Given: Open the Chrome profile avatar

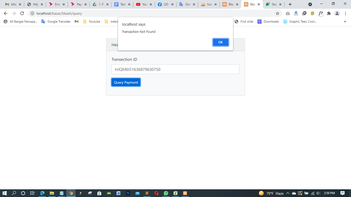Looking at the screenshot, I should pyautogui.click(x=337, y=13).
